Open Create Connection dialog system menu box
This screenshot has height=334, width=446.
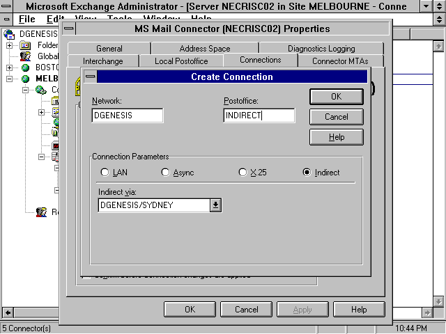pyautogui.click(x=91, y=77)
